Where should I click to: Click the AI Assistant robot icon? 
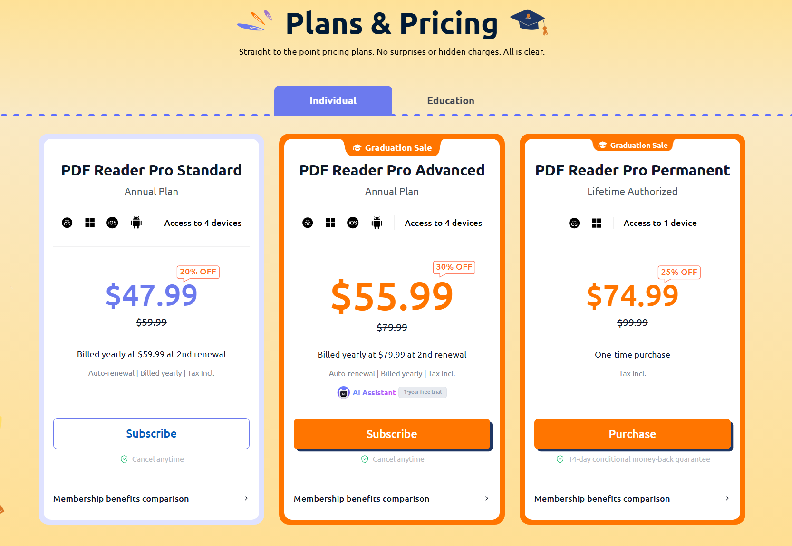(343, 392)
